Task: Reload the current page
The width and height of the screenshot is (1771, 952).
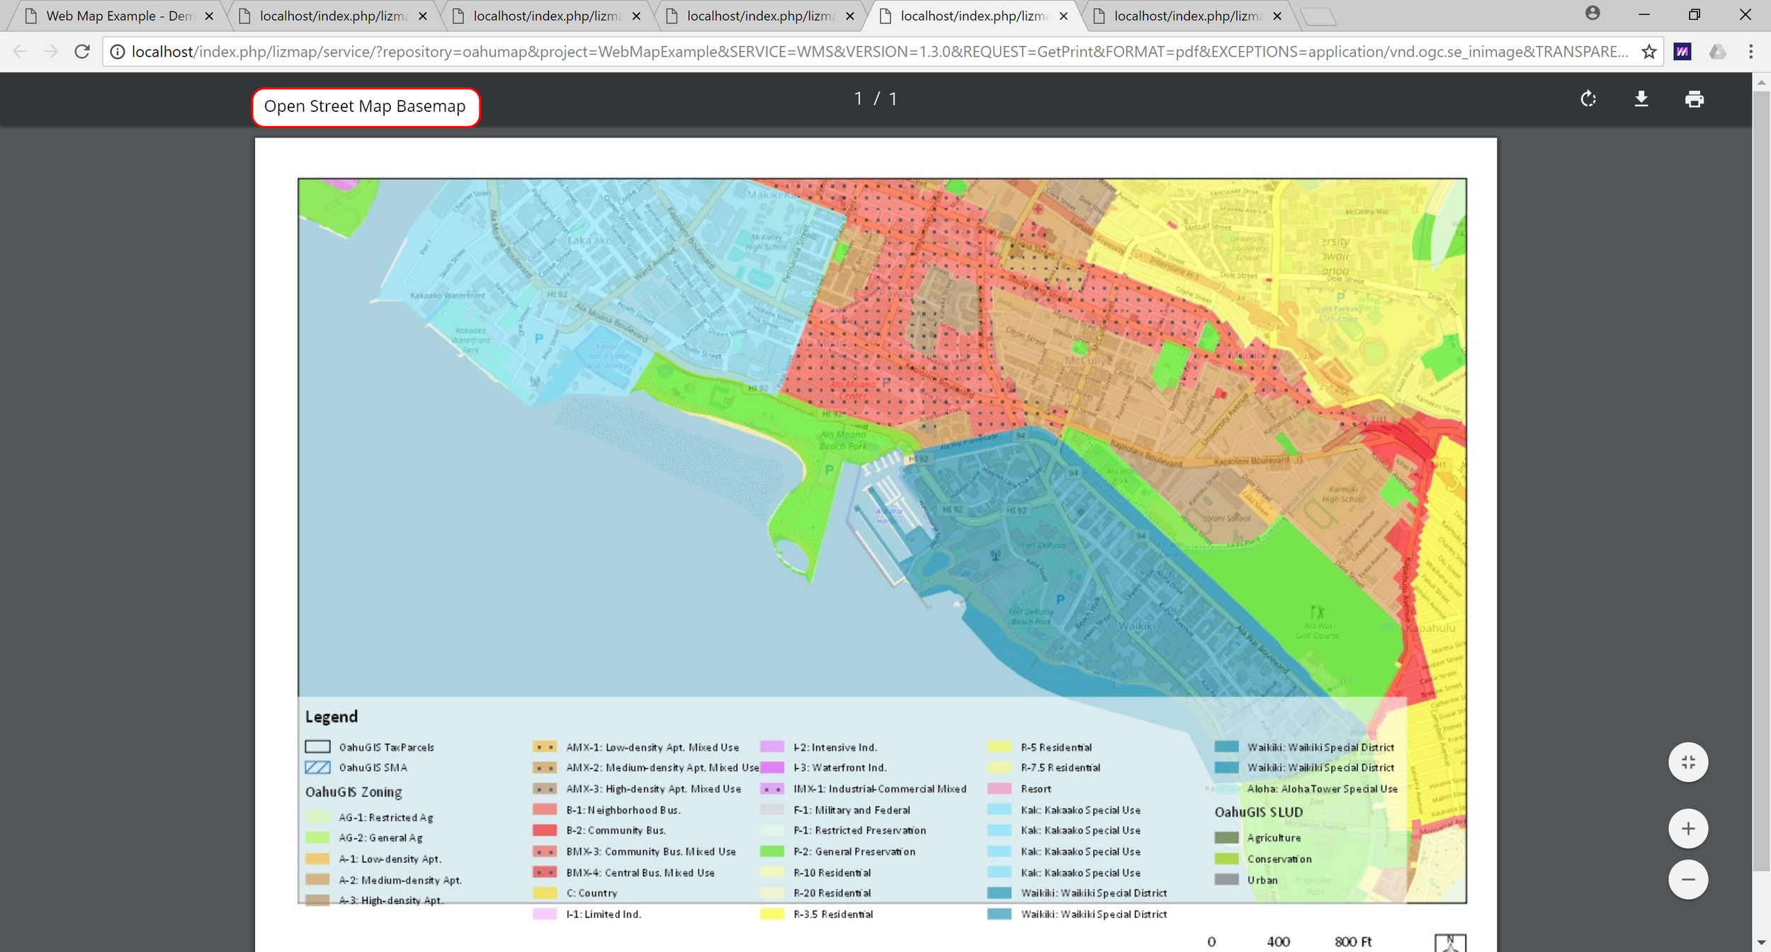Action: (82, 52)
